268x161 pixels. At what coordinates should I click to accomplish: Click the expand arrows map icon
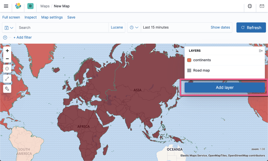pos(7,79)
